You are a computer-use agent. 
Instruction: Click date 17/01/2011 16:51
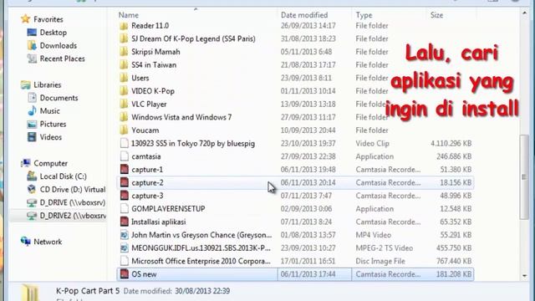click(308, 261)
